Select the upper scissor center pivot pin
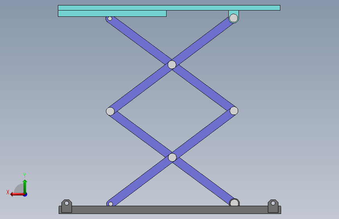Image resolution: width=339 pixels, height=219 pixels. point(172,65)
